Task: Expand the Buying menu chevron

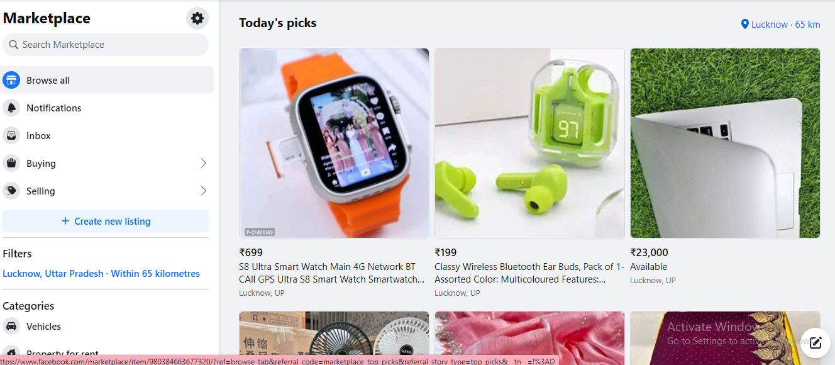Action: [x=203, y=164]
